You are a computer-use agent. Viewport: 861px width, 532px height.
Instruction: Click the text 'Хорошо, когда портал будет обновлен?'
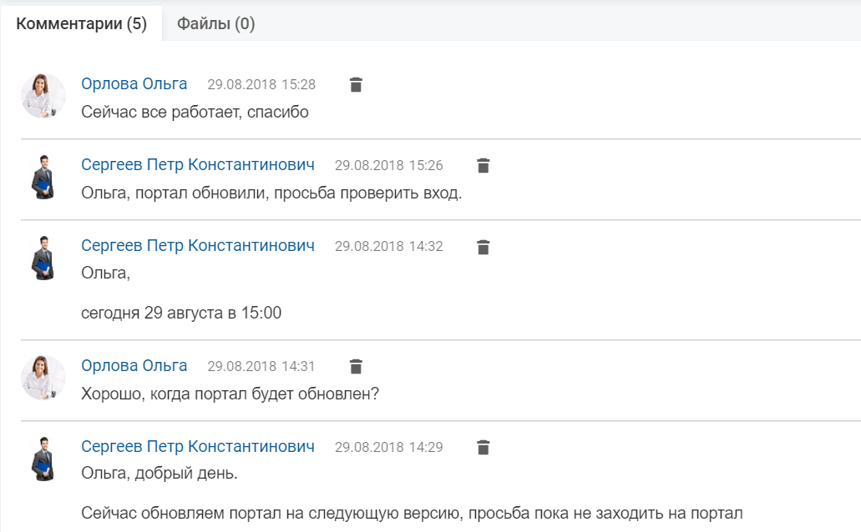[230, 394]
